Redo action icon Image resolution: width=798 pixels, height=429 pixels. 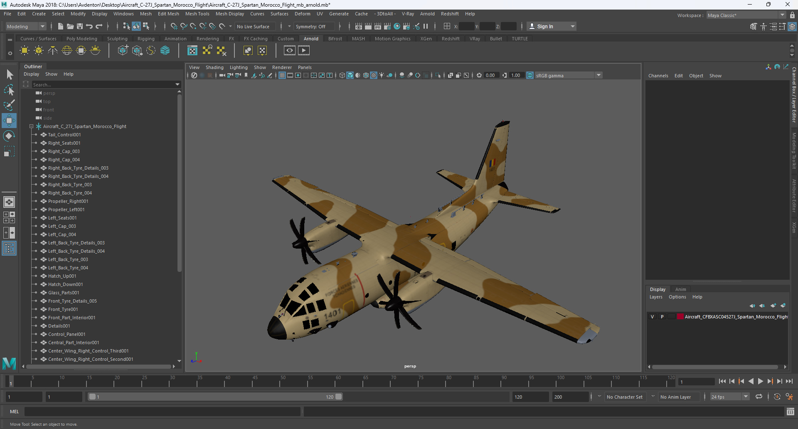coord(99,26)
